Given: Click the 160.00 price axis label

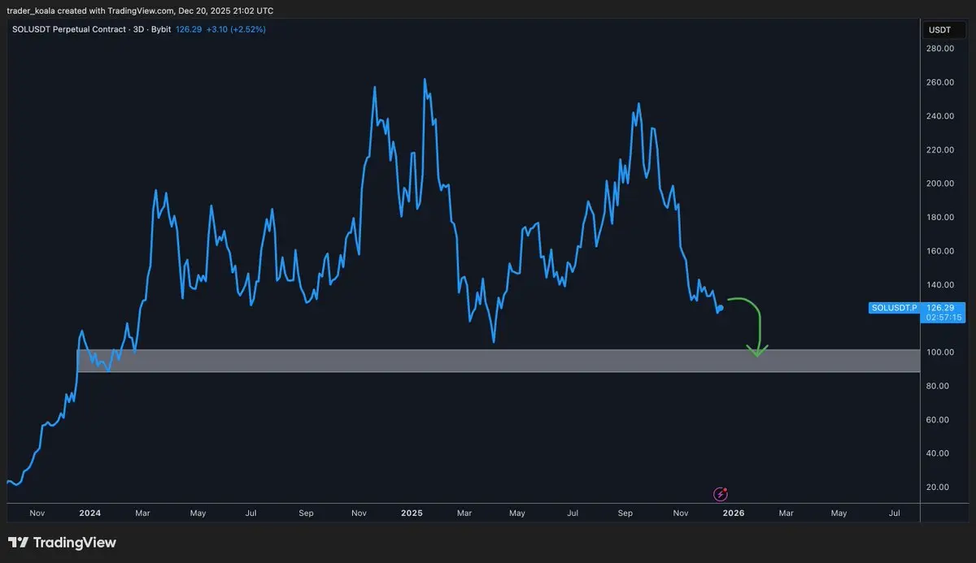Looking at the screenshot, I should point(939,251).
